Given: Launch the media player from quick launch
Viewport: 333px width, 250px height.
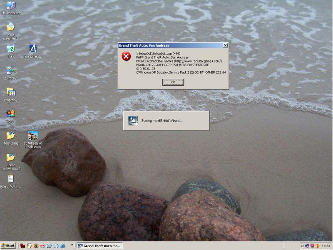Looking at the screenshot, I should pyautogui.click(x=56, y=246).
